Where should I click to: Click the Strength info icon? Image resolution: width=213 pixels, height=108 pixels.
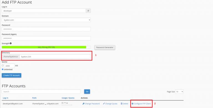point(11,43)
